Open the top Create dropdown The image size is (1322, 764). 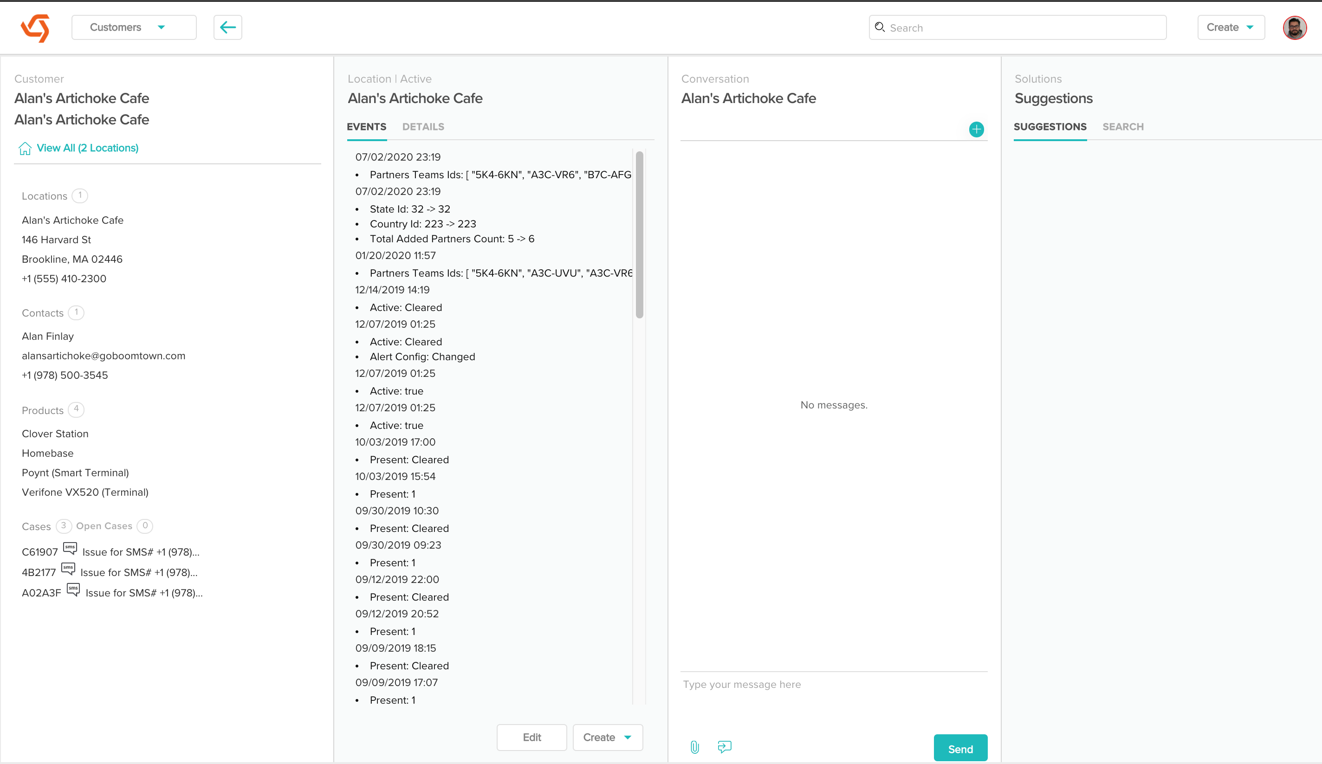pos(1231,27)
